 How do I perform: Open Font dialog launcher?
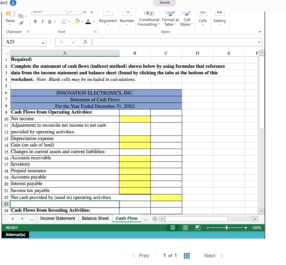click(95, 32)
